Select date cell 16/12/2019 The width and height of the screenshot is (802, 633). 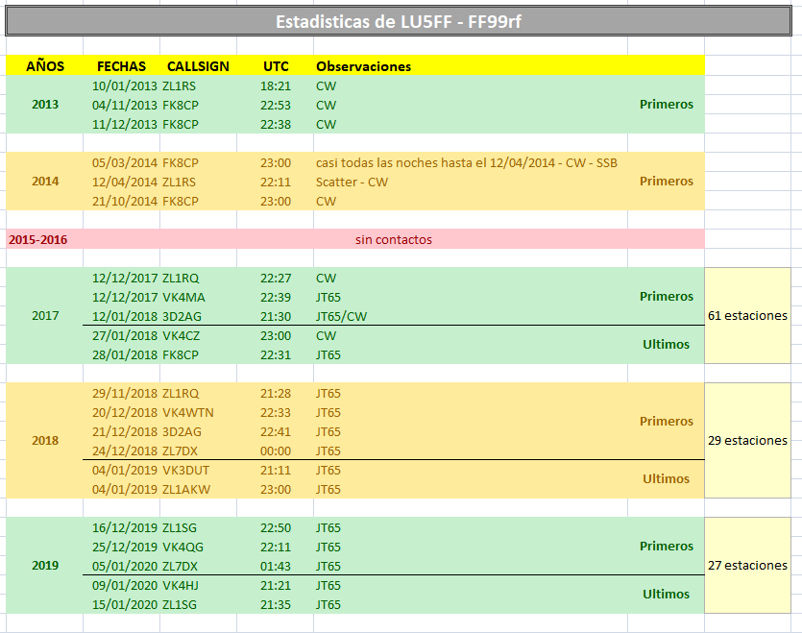[x=124, y=527]
